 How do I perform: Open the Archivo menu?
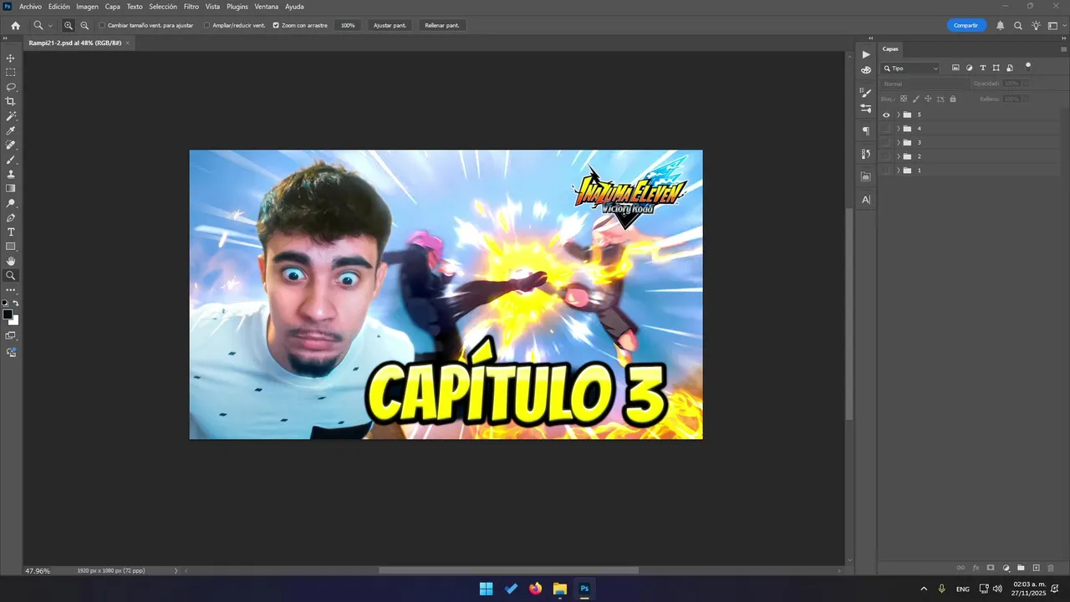[x=30, y=7]
